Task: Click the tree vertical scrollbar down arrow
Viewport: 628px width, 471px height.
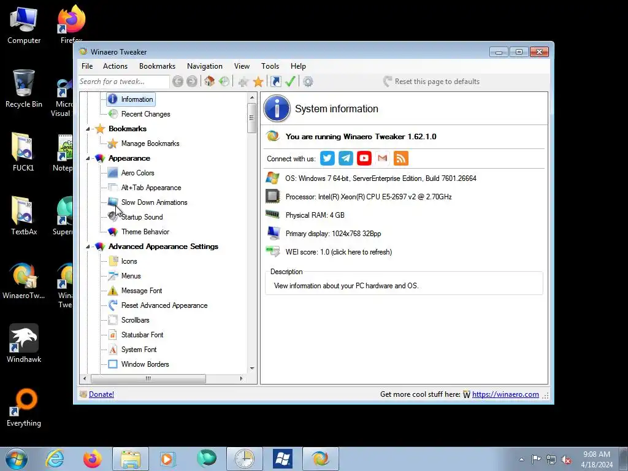Action: 252,369
